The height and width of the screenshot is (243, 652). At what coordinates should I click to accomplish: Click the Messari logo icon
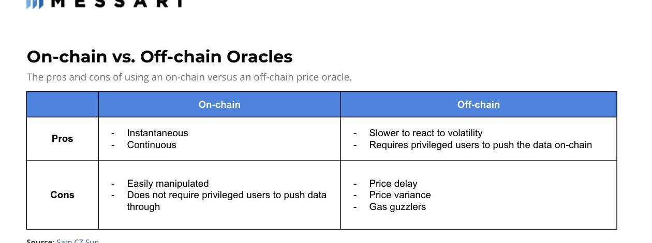(x=35, y=4)
